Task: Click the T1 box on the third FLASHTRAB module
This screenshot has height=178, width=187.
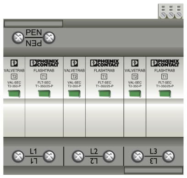Action: [165, 77]
